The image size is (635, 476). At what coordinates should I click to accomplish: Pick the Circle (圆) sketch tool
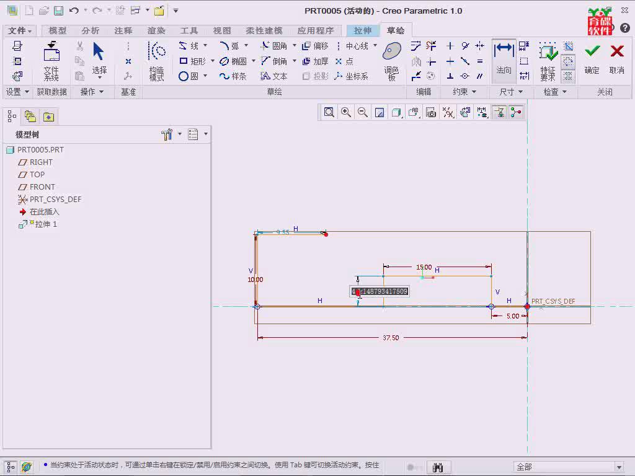point(189,76)
